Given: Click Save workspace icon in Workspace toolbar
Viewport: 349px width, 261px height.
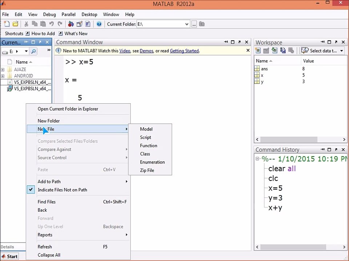Looking at the screenshot, I should (283, 51).
